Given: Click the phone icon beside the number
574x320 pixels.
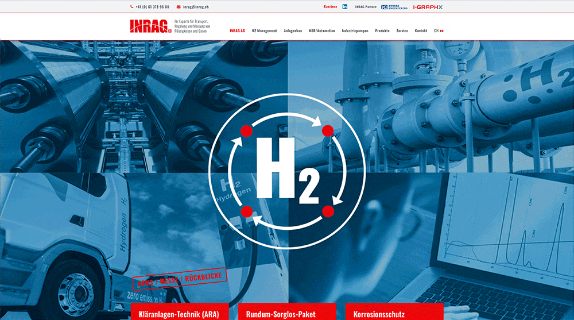Looking at the screenshot, I should click(131, 7).
